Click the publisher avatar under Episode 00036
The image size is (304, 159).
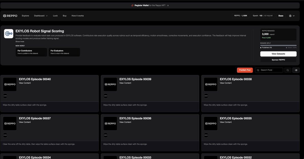pos(106,135)
